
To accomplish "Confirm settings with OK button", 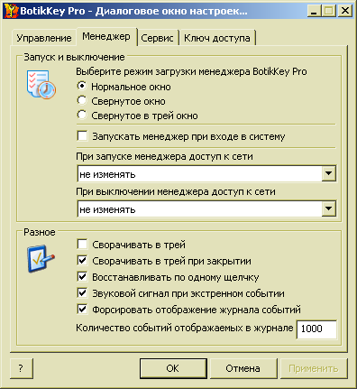I will [x=173, y=368].
